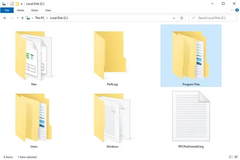This screenshot has height=160, width=240.
Task: Click the 'RPCPreUninstall.log' file name label
Action: click(x=191, y=147)
